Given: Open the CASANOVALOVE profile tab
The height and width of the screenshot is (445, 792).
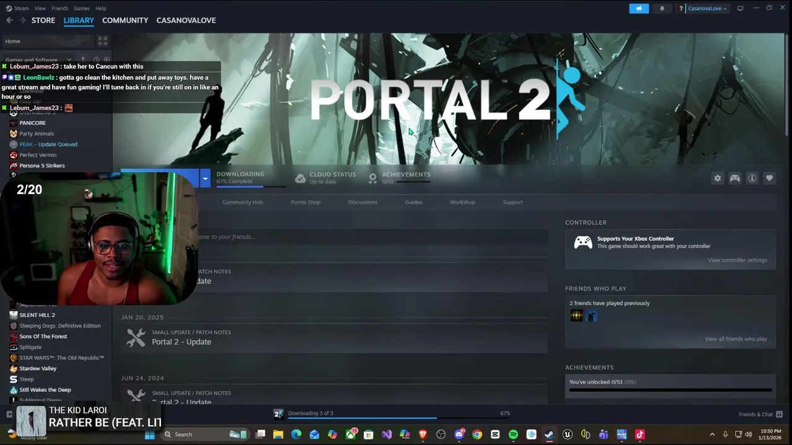Looking at the screenshot, I should 186,20.
